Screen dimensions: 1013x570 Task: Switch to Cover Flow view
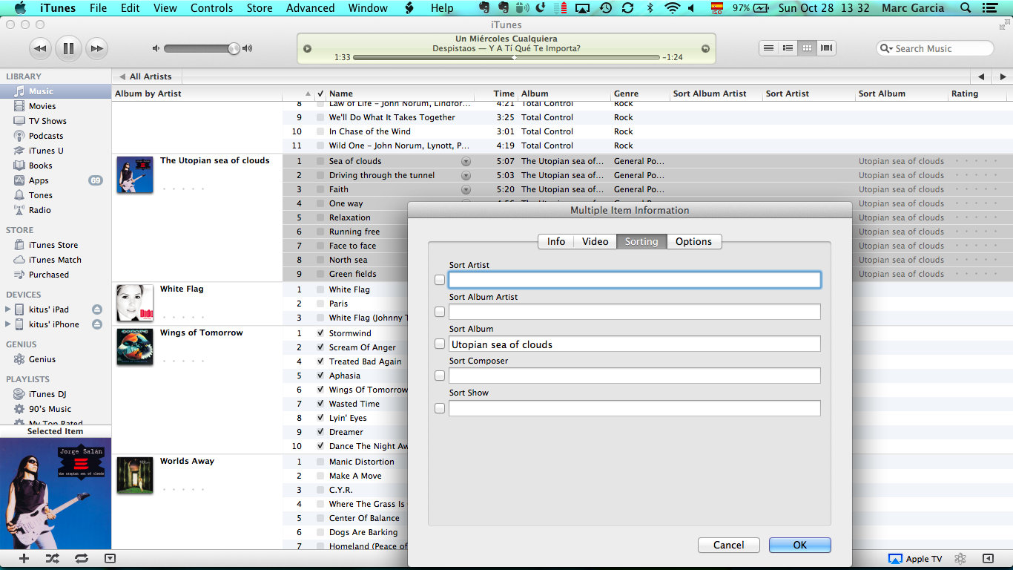[x=827, y=48]
